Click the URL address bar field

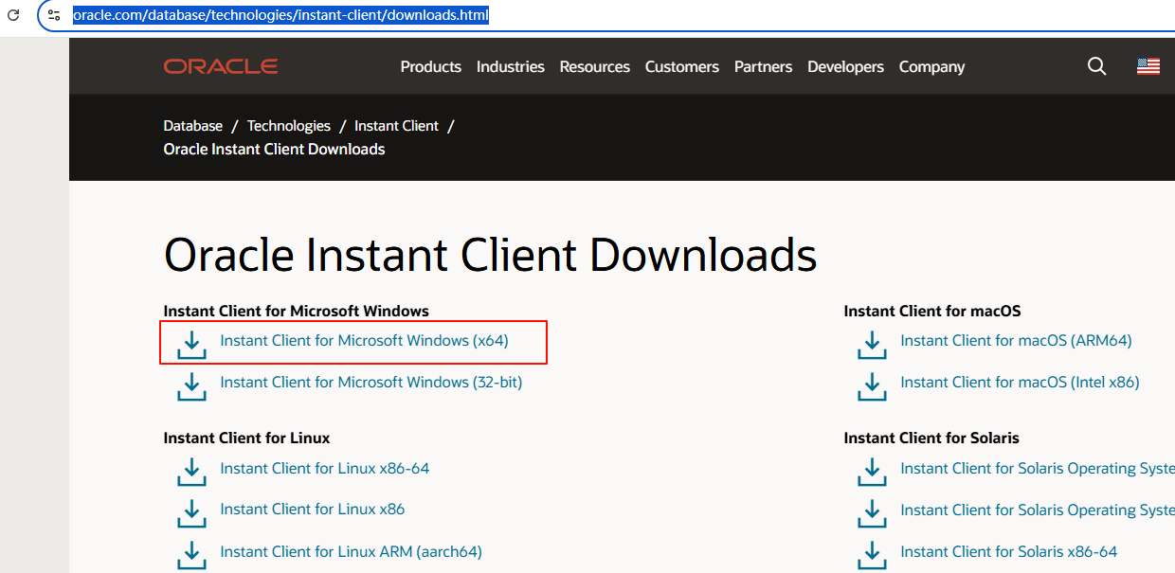coord(606,15)
